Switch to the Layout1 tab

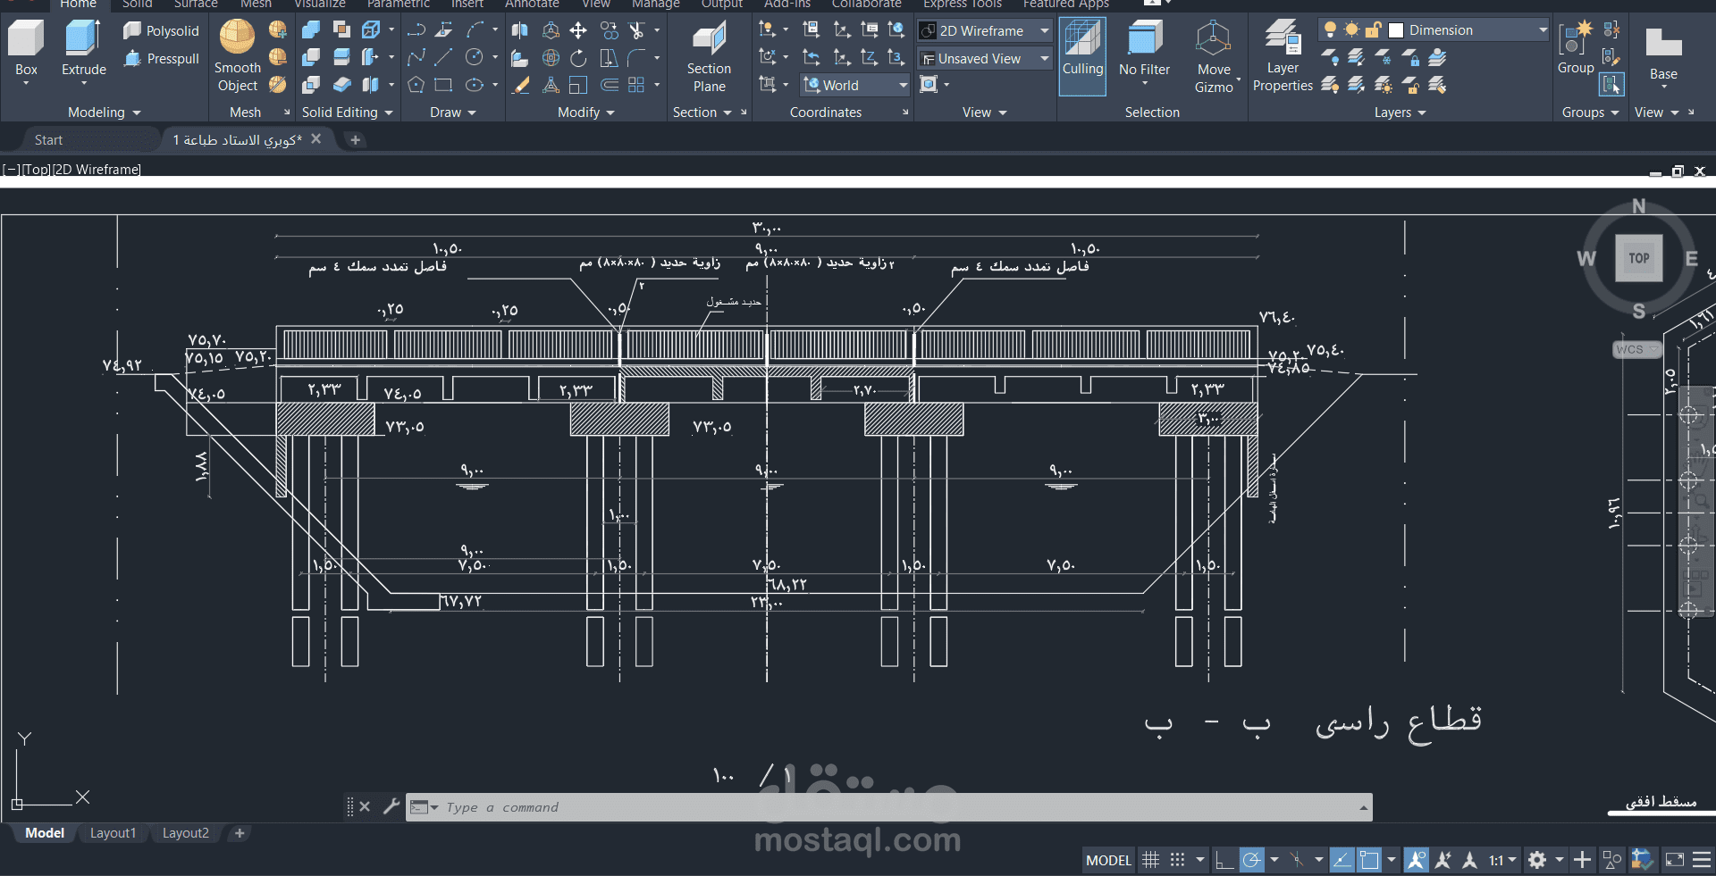[113, 833]
